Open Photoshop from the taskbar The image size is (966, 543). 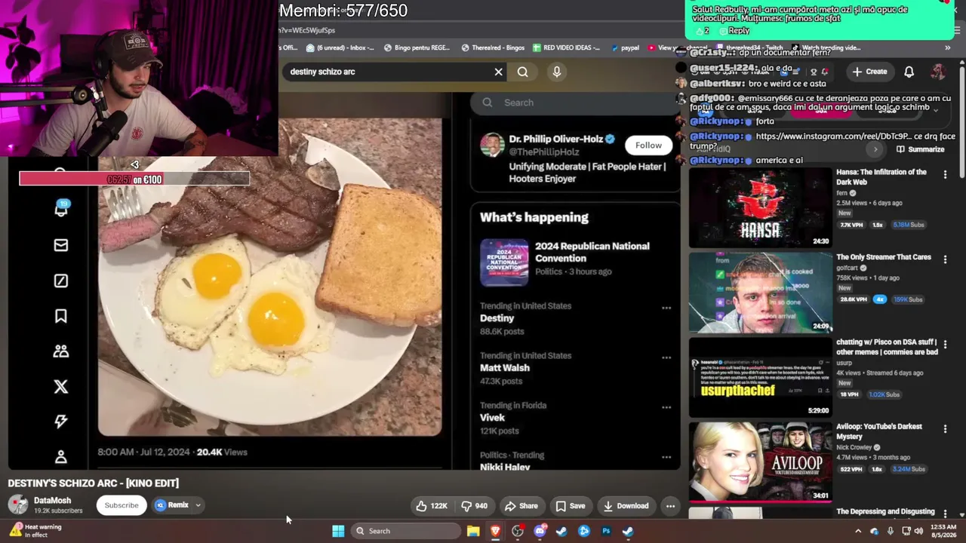606,531
